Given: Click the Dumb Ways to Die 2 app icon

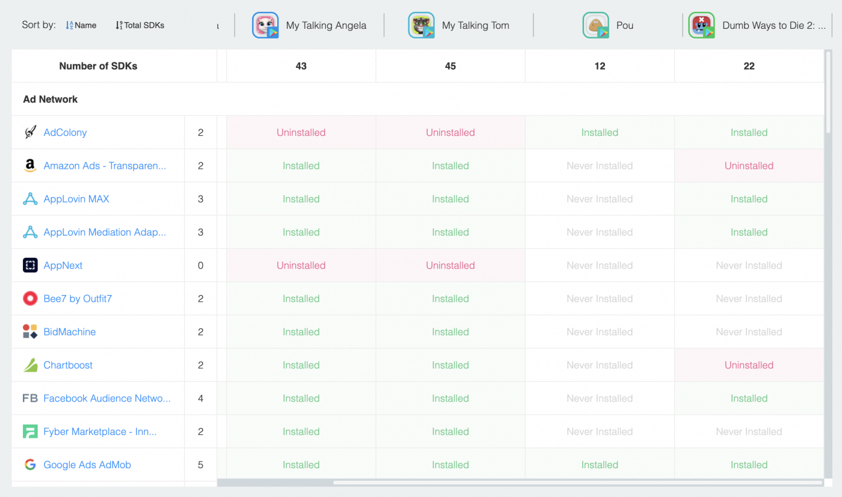Looking at the screenshot, I should (x=702, y=25).
